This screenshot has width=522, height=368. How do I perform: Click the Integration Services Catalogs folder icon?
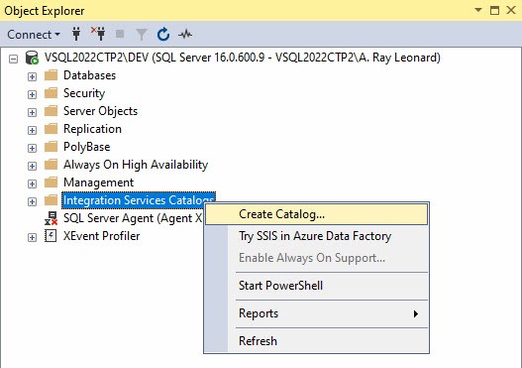(51, 200)
